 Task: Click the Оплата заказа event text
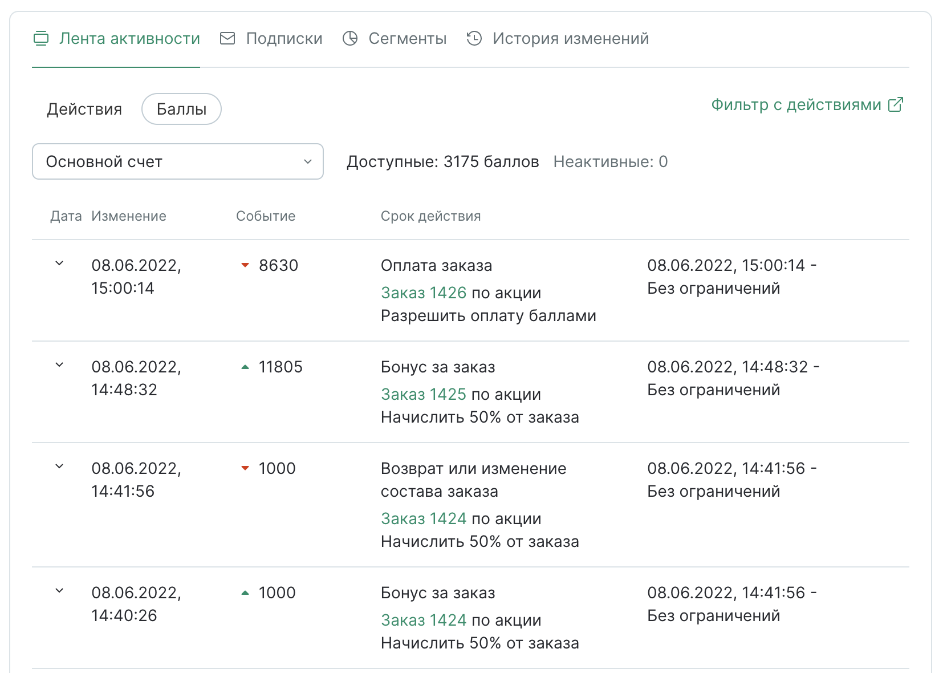437,265
